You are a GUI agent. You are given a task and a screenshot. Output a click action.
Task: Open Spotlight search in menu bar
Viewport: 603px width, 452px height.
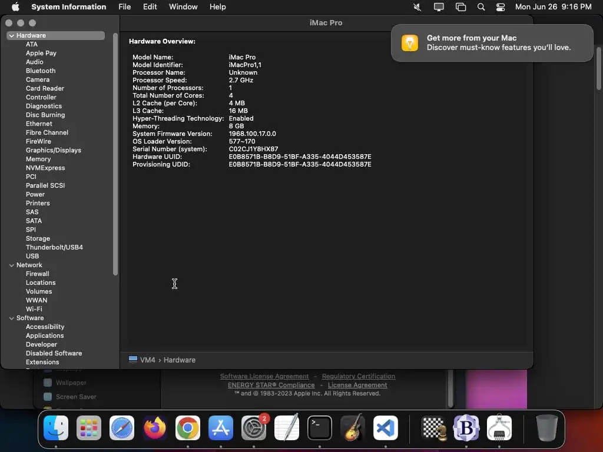(481, 7)
